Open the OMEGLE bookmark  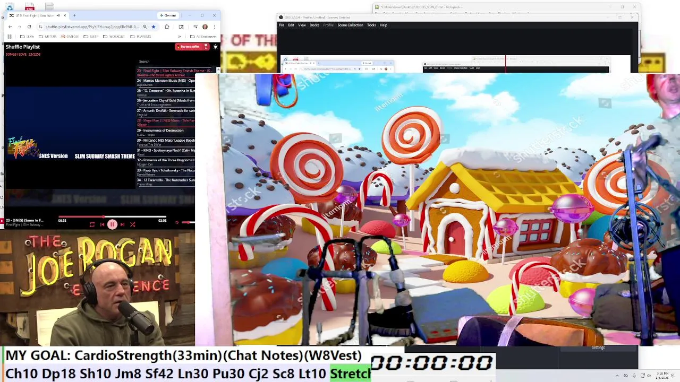[x=70, y=37]
